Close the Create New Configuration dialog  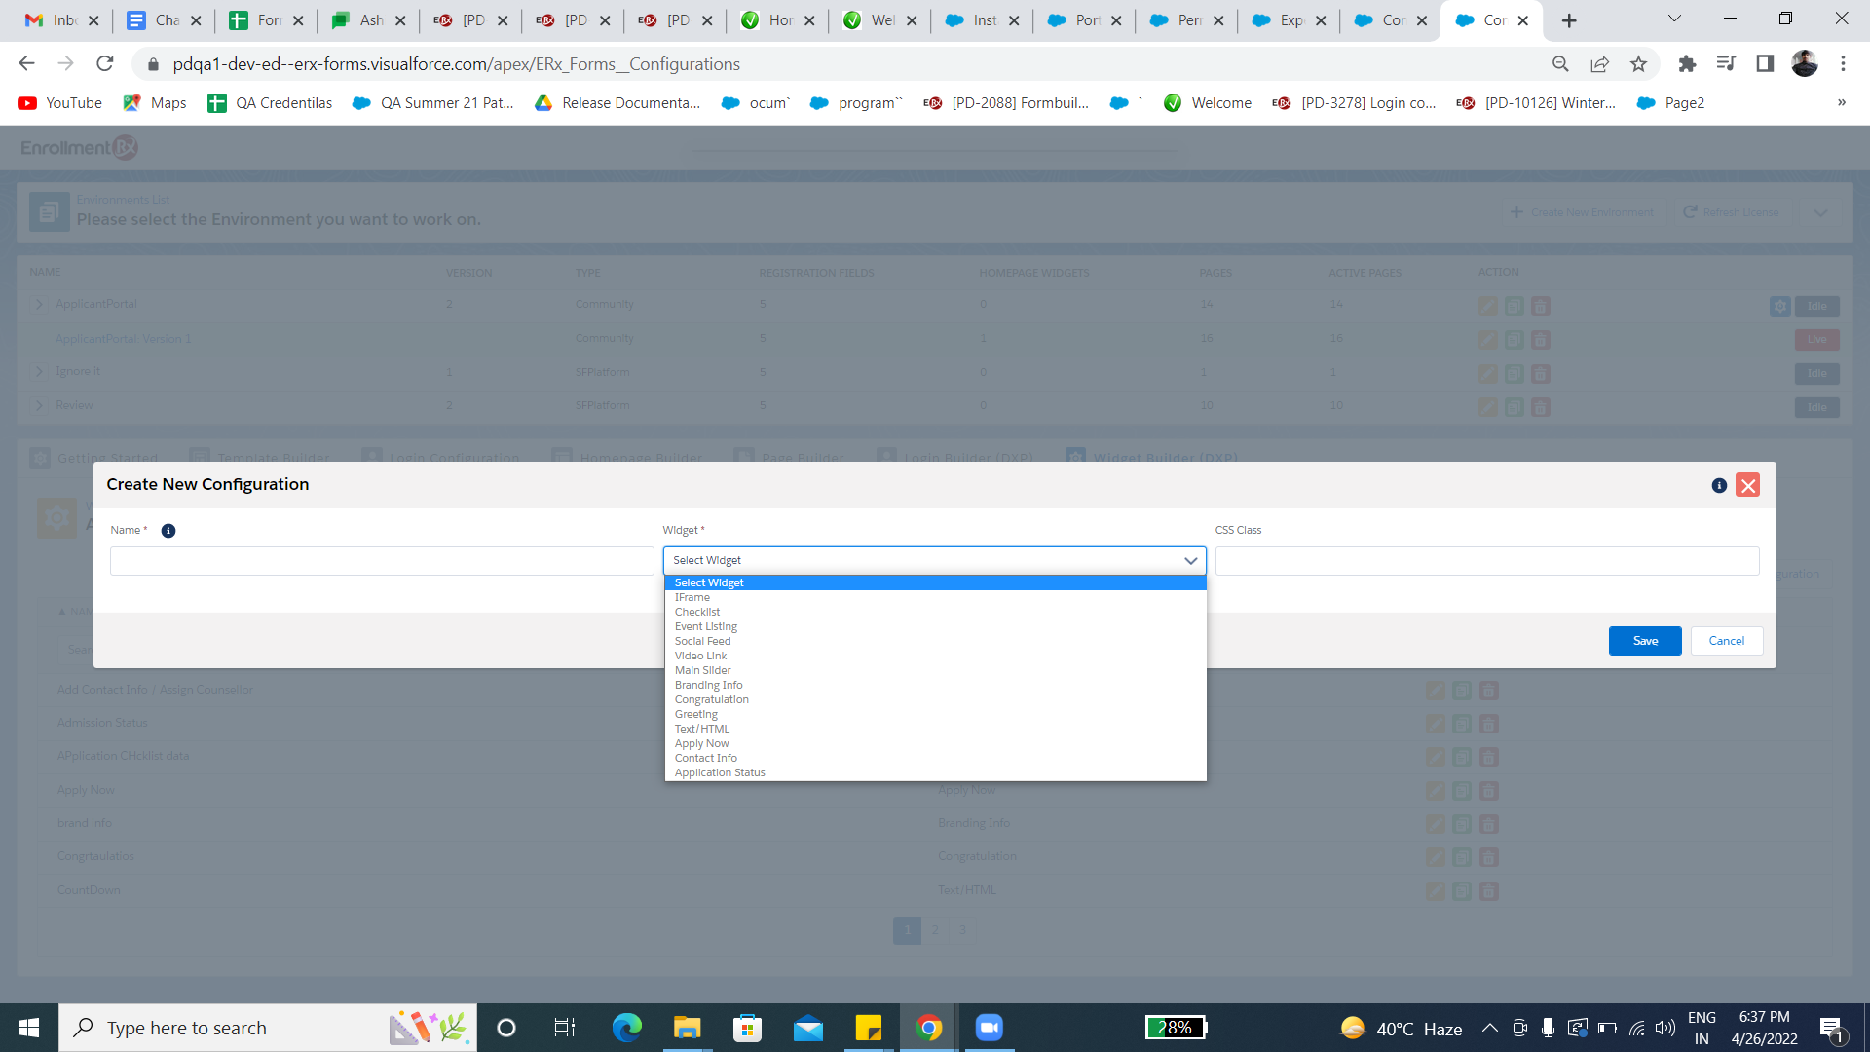pos(1748,485)
